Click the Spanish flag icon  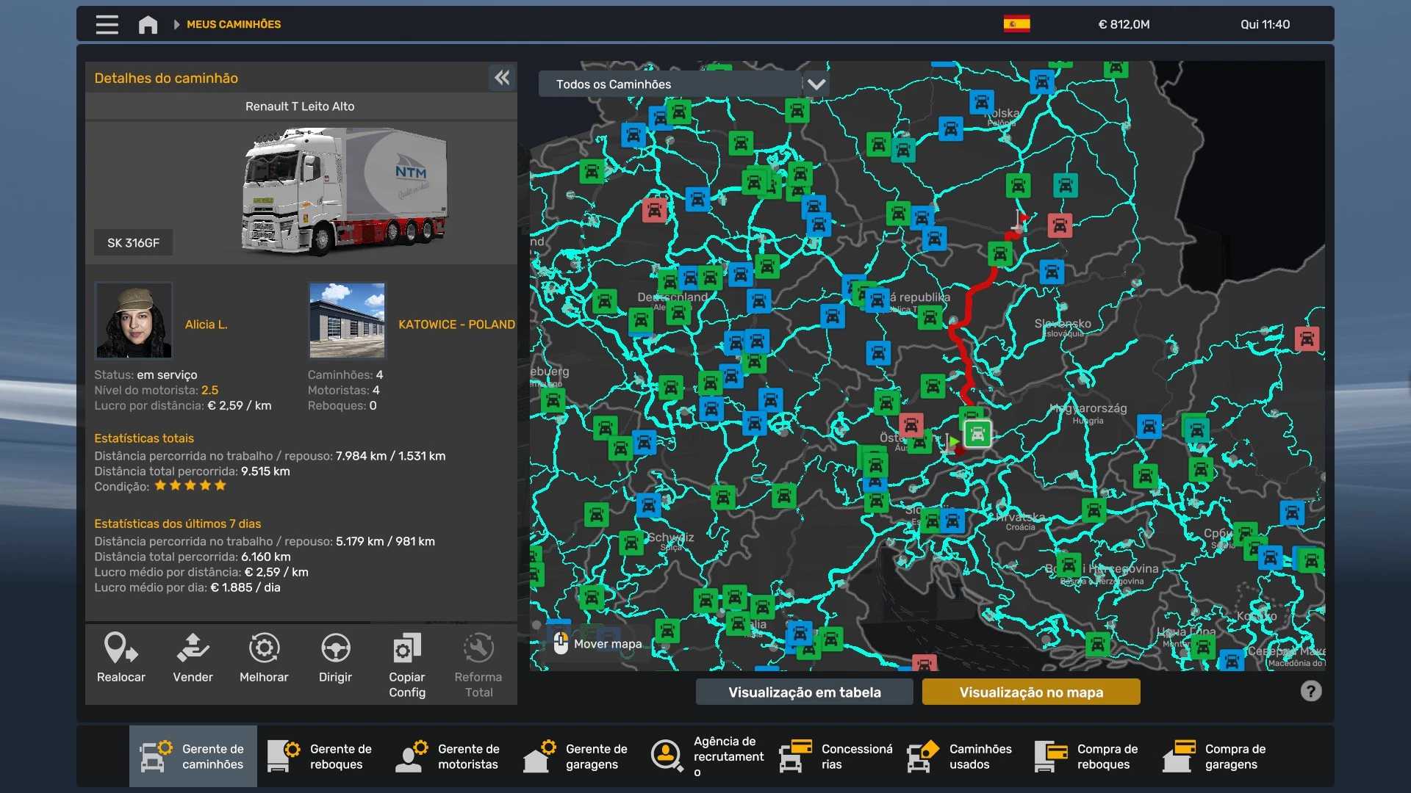click(x=1016, y=24)
